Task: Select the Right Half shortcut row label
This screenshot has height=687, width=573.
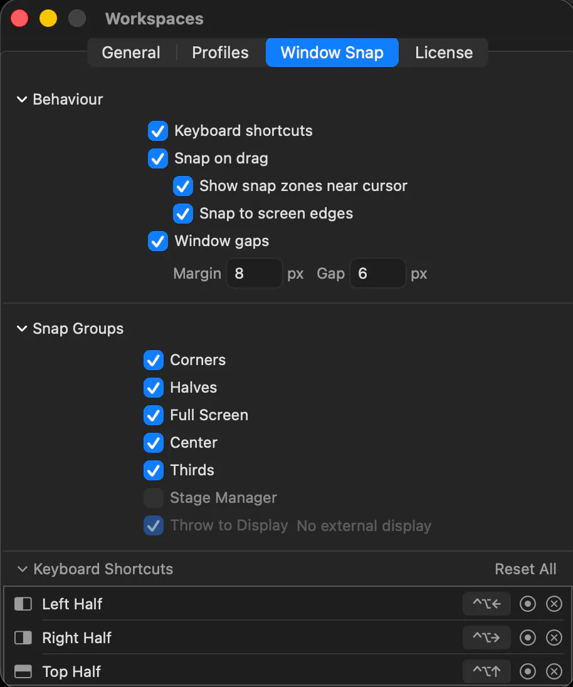Action: pyautogui.click(x=76, y=638)
